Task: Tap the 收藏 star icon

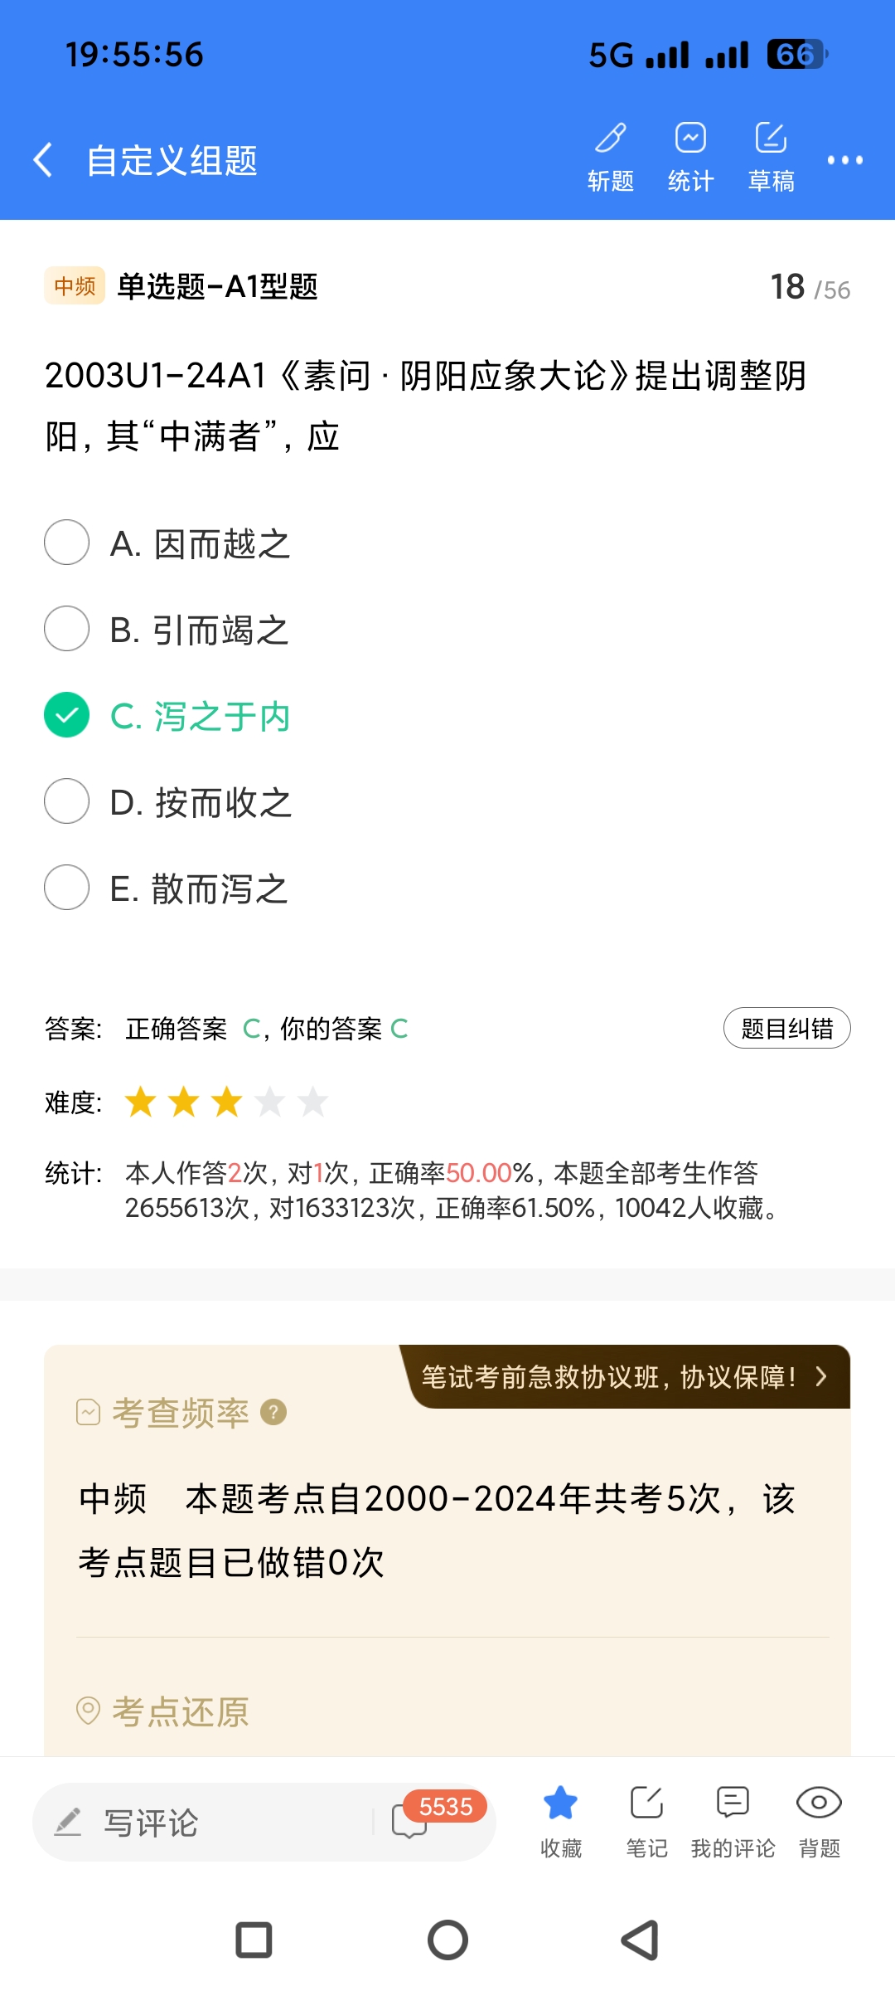Action: 561,1804
